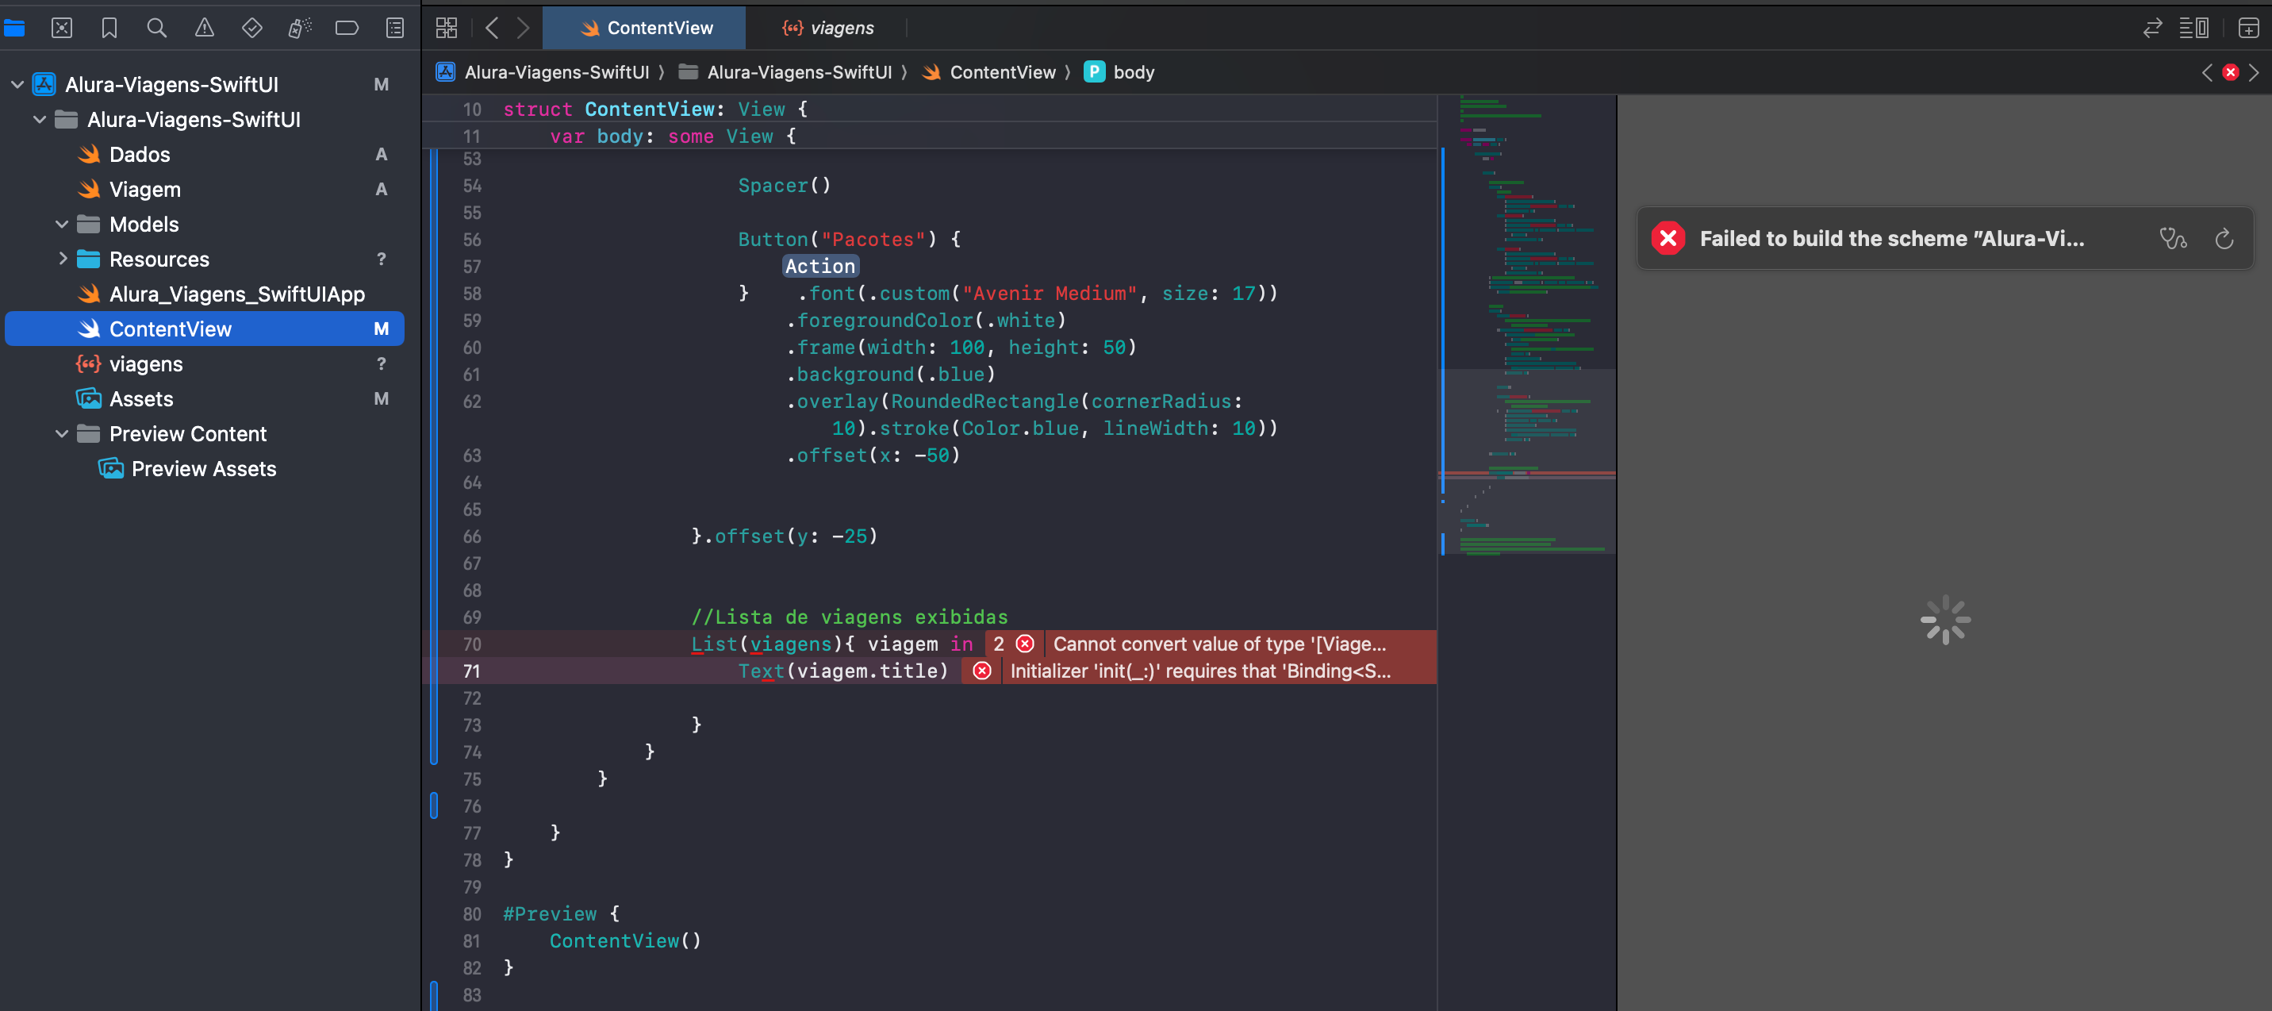Open the Report navigator icon
The image size is (2272, 1011).
pos(395,29)
